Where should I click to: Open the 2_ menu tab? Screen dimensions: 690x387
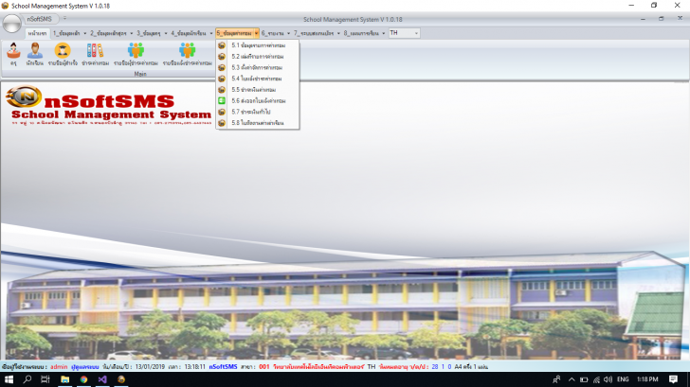click(x=108, y=33)
